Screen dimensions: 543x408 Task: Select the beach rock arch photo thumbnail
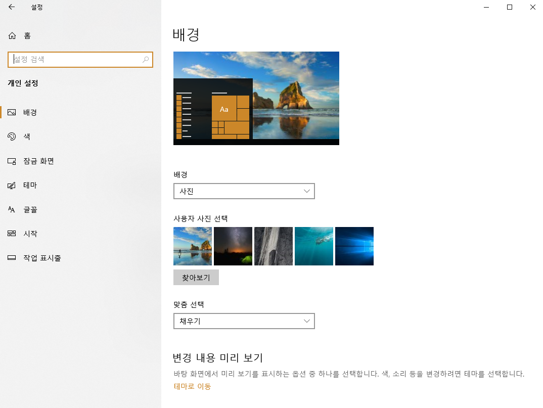[193, 246]
